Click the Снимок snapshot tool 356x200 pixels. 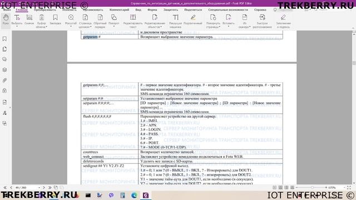click(x=29, y=20)
